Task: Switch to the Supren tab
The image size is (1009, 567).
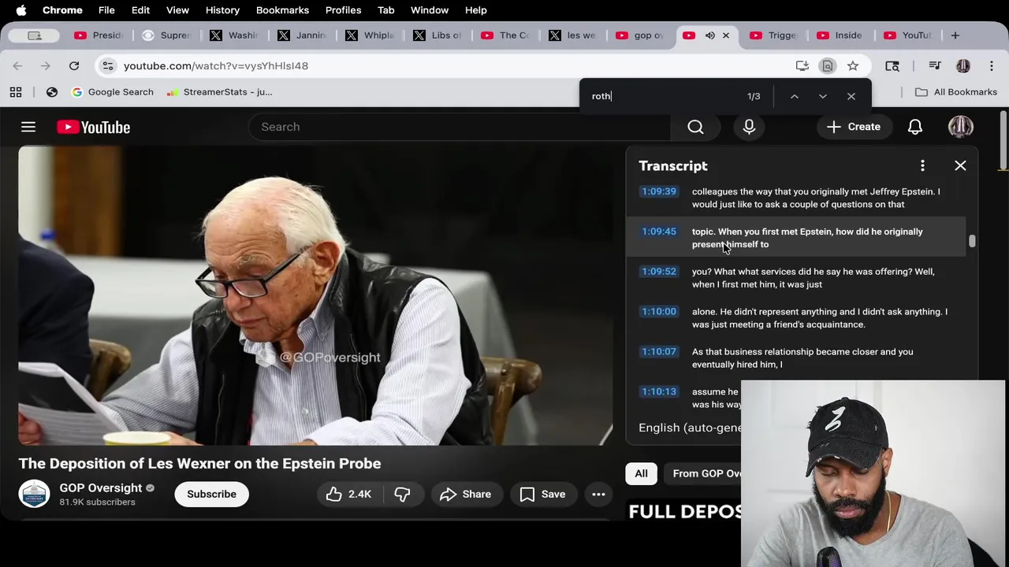Action: coord(167,35)
